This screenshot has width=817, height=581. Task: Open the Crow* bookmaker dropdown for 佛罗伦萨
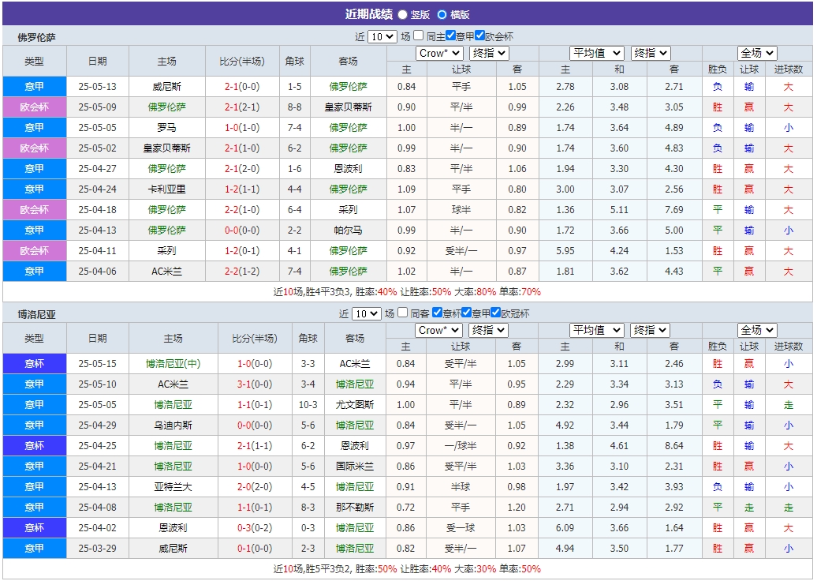(439, 54)
